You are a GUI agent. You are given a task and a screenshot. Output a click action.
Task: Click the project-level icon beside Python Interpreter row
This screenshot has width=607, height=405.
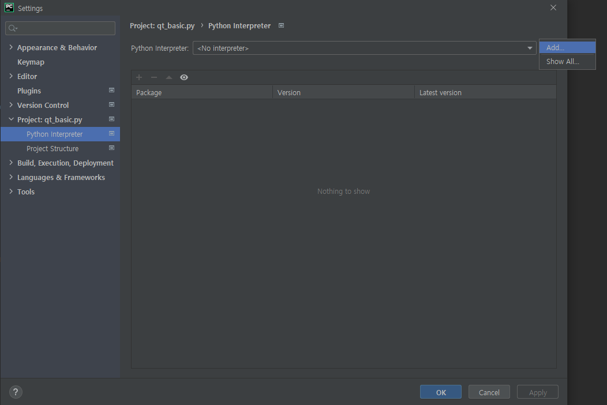click(111, 134)
